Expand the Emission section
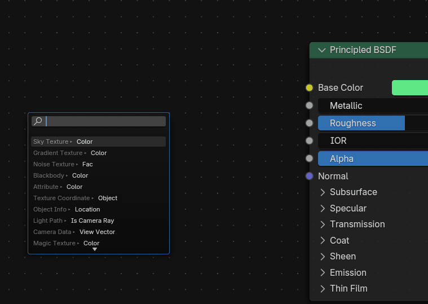Screen dimensions: 428x304 pyautogui.click(x=323, y=273)
